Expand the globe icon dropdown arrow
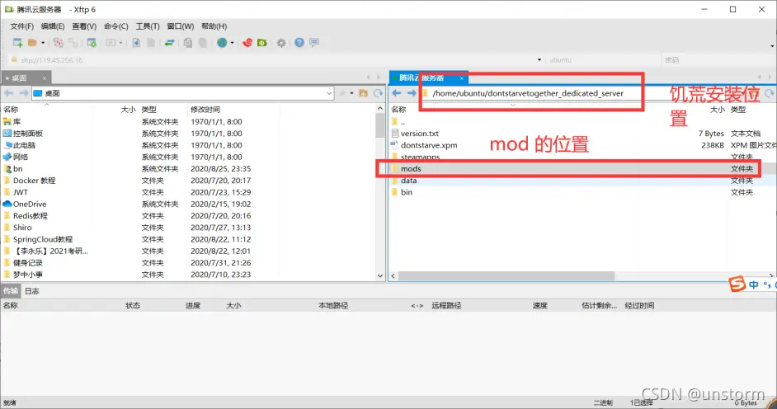This screenshot has width=777, height=409. click(x=232, y=43)
